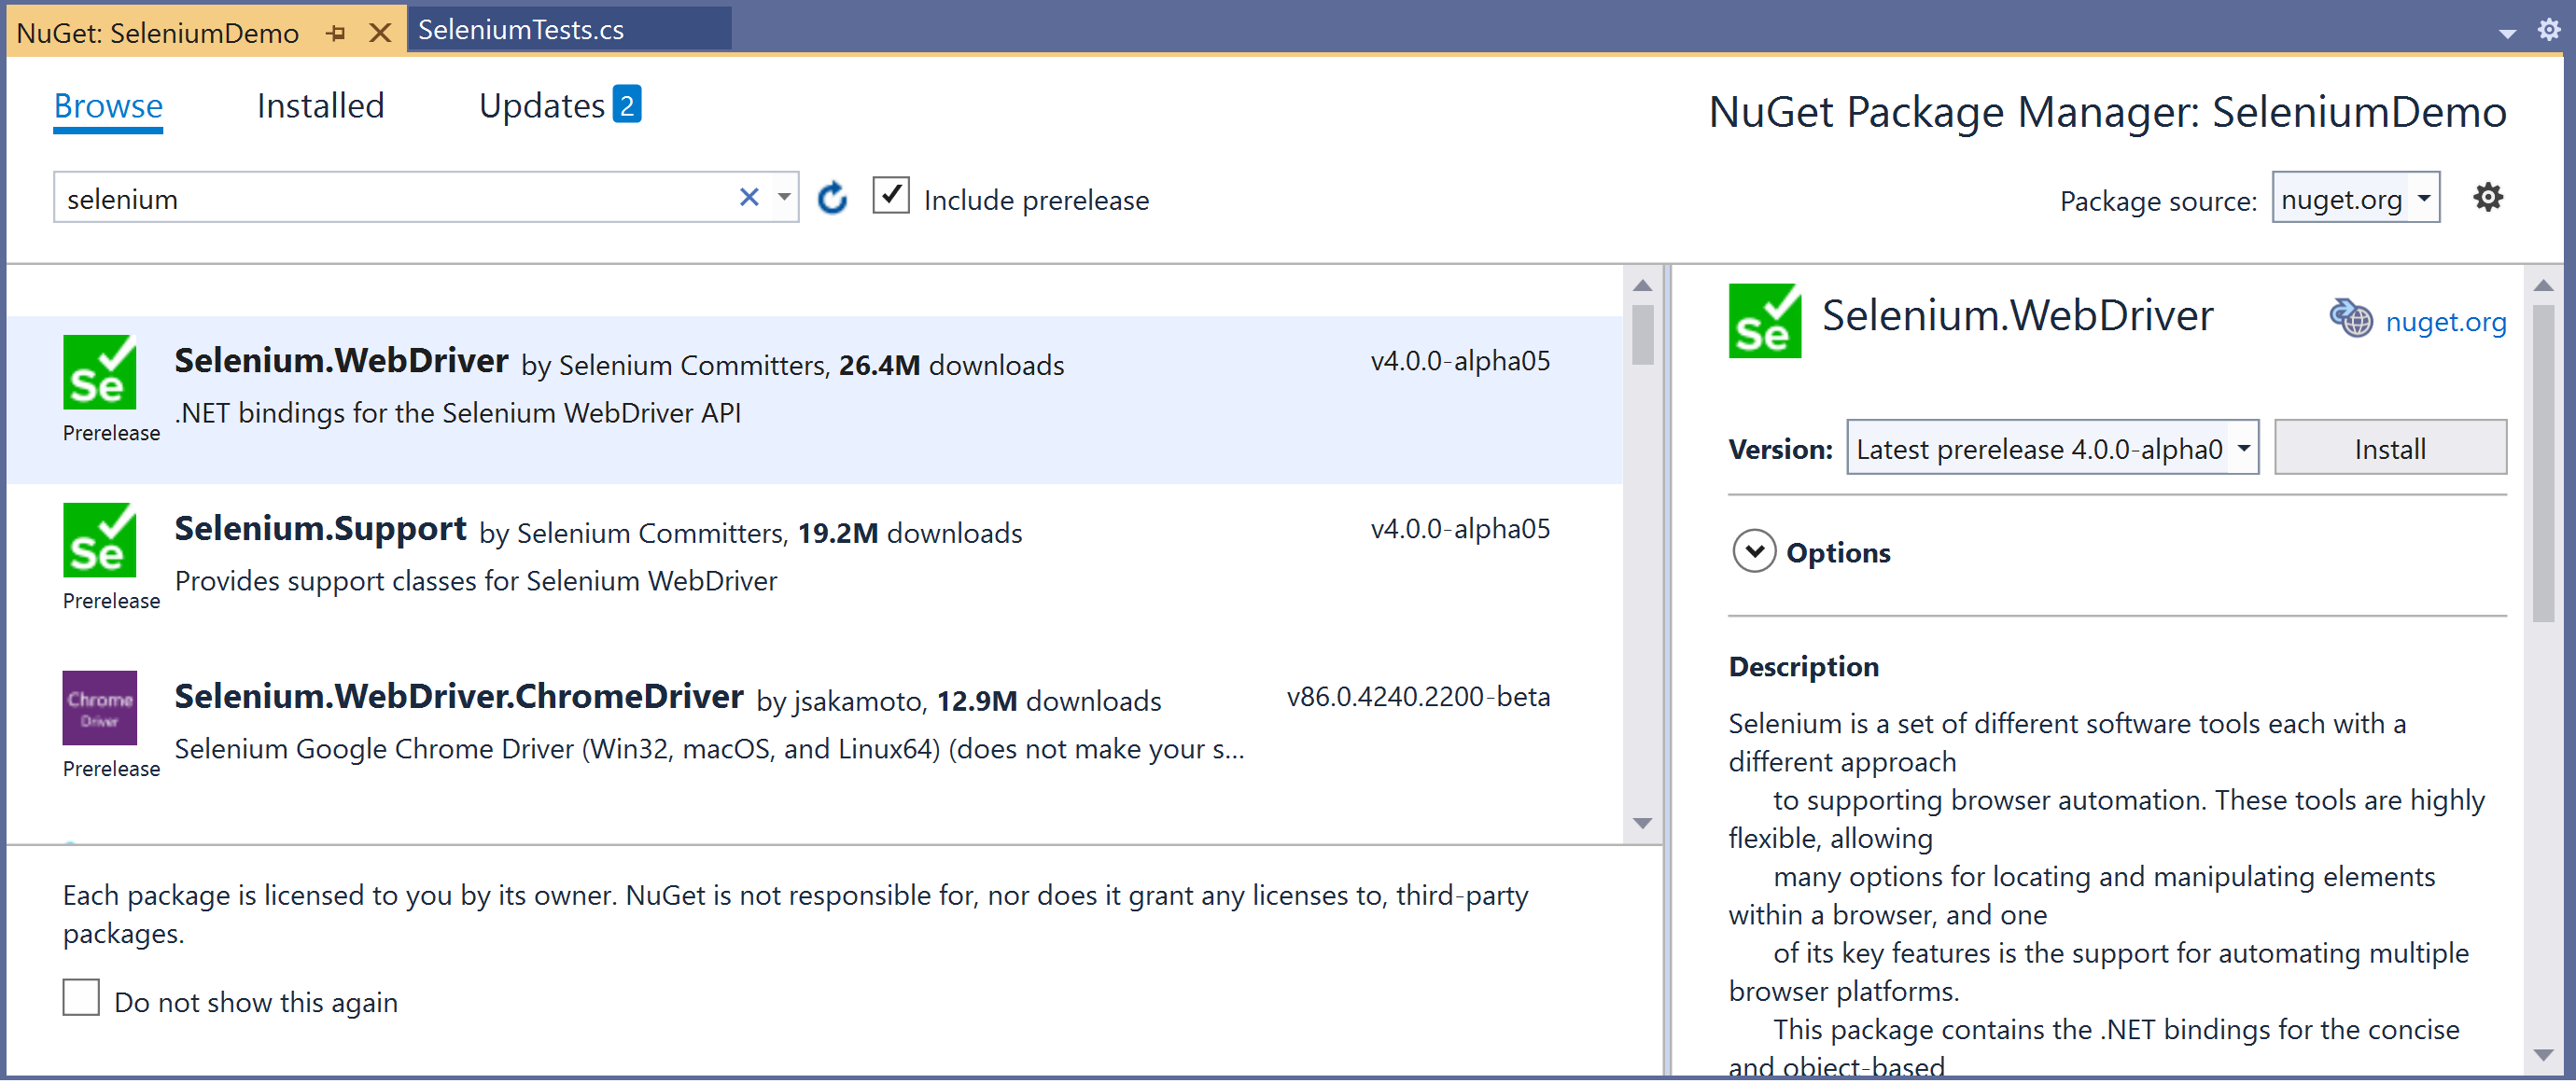Pin the NuGet SeleniumDemo tab

pyautogui.click(x=336, y=33)
